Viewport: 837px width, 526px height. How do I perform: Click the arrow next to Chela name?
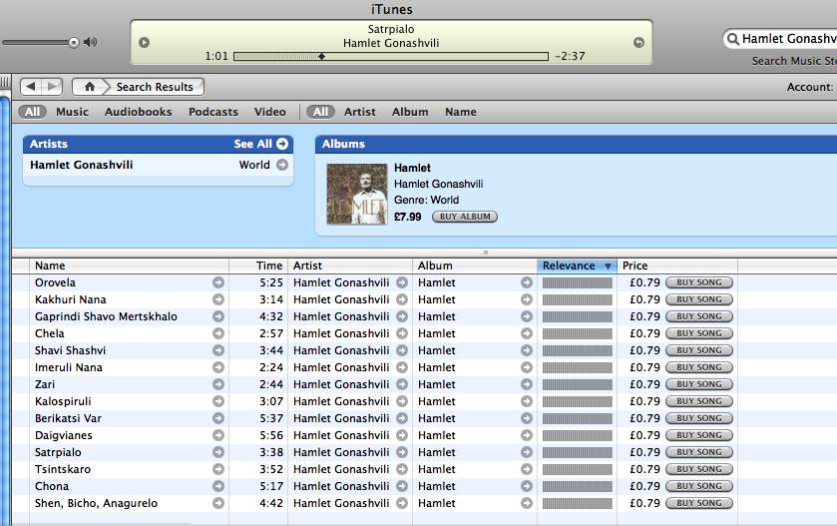[x=218, y=333]
